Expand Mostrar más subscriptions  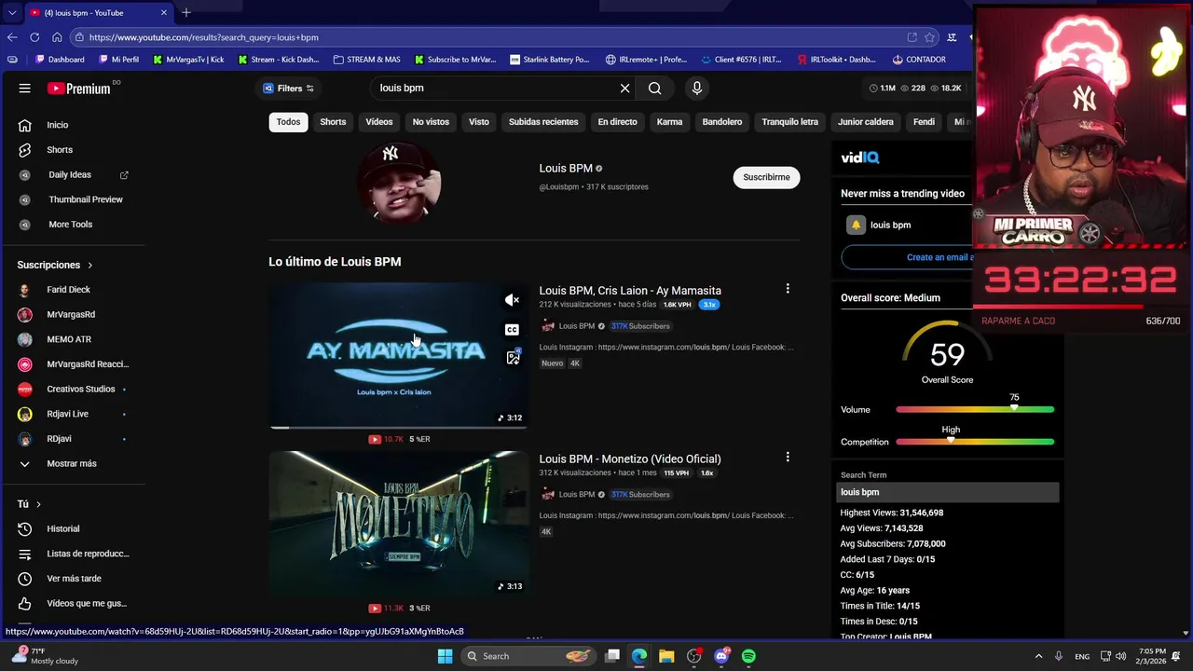point(71,463)
